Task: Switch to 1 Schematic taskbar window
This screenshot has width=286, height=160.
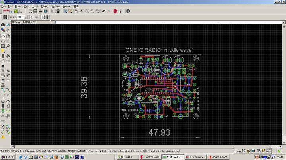Action: click(x=195, y=157)
